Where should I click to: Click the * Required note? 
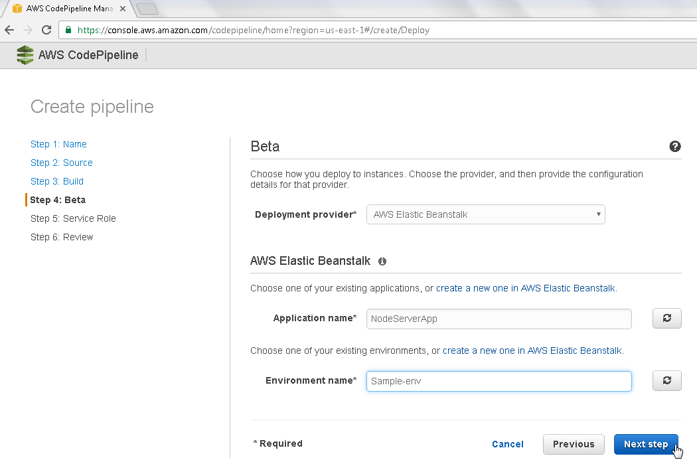click(x=278, y=443)
